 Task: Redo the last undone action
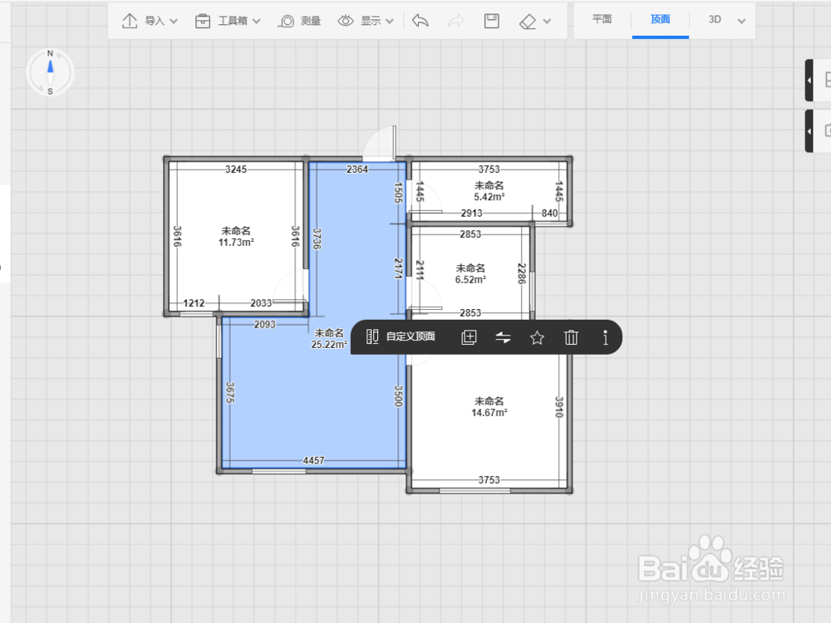coord(455,21)
